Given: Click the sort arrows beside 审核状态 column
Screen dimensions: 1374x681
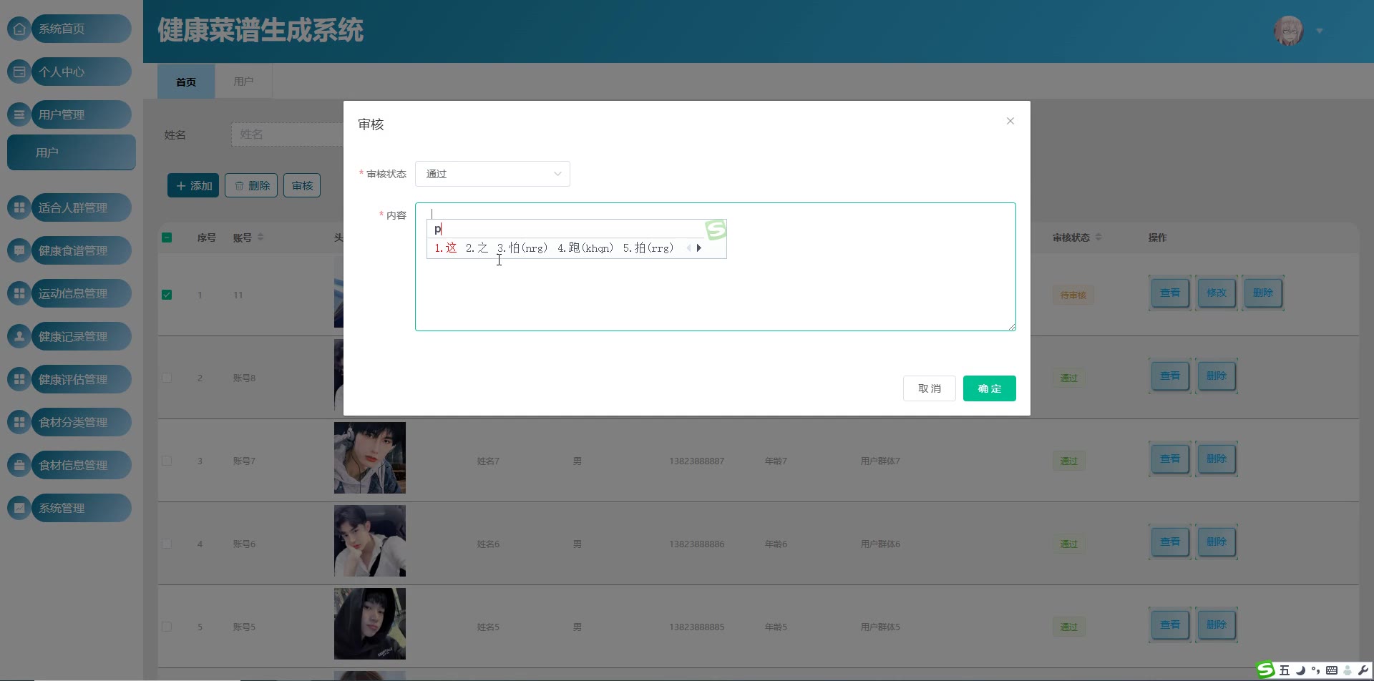Looking at the screenshot, I should coord(1098,237).
